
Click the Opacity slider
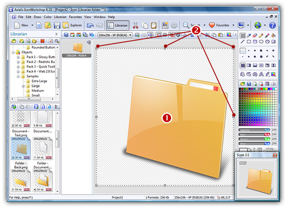[254, 130]
